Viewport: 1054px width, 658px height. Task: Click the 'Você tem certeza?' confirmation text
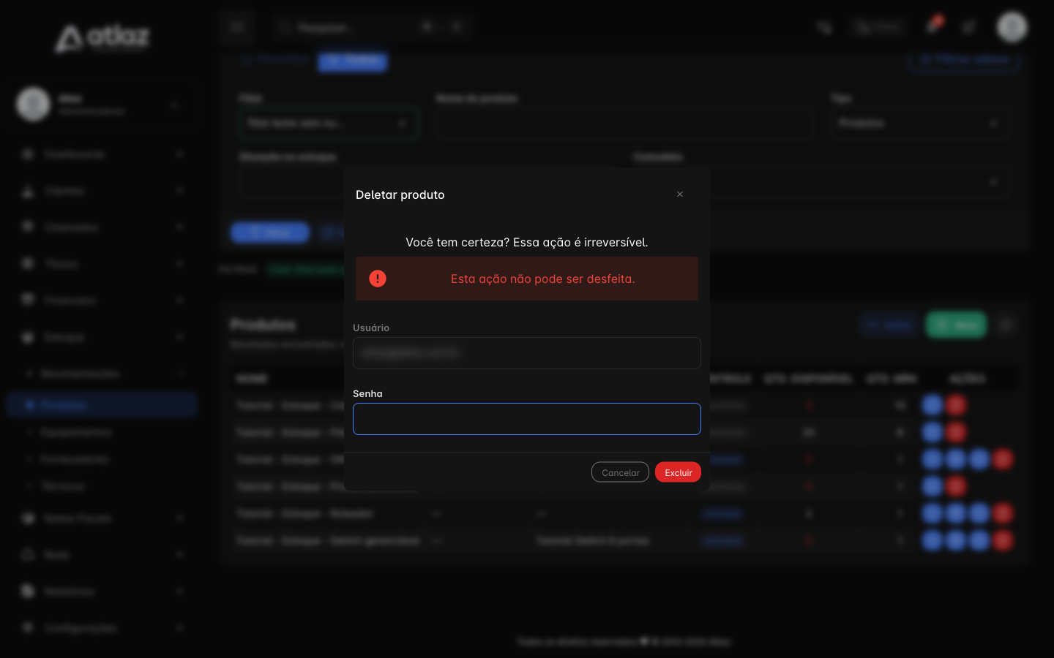coord(527,242)
